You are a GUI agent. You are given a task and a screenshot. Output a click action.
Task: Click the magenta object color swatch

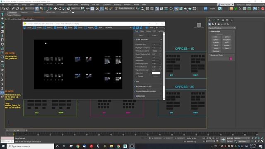point(231,58)
